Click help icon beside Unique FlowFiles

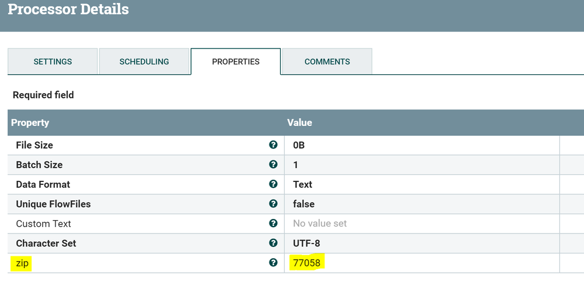(x=273, y=204)
